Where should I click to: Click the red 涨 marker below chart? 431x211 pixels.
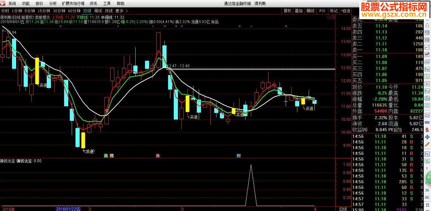157,155
